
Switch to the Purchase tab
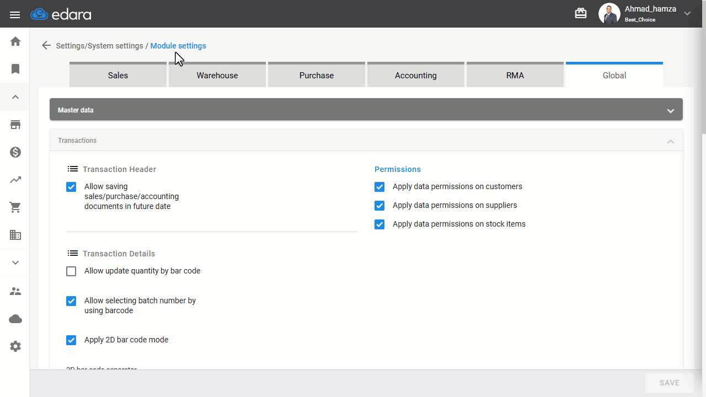point(317,74)
